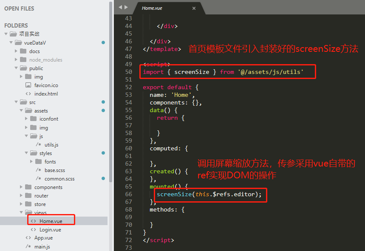Click the fonts folder icon
Image resolution: width=365 pixels, height=251 pixels.
[x=38, y=161]
